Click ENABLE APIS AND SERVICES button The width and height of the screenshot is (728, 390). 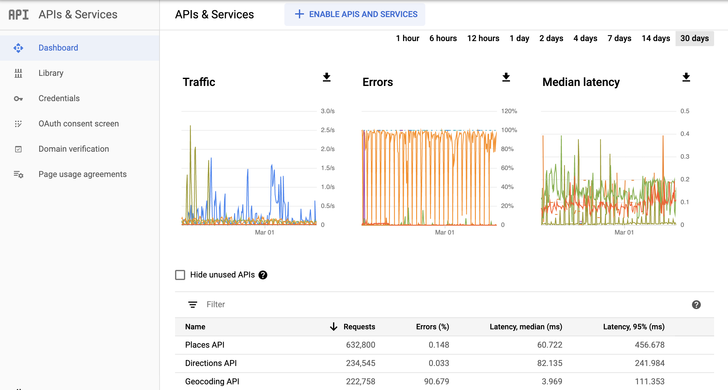click(x=355, y=15)
